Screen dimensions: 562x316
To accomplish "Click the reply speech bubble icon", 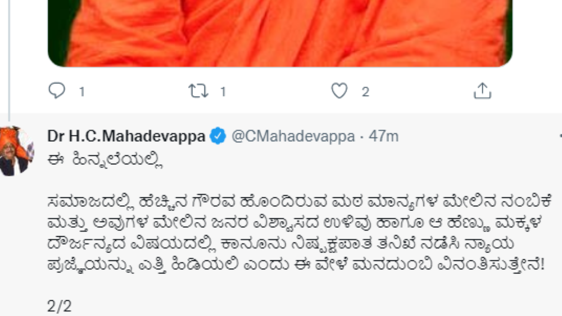I will 57,91.
